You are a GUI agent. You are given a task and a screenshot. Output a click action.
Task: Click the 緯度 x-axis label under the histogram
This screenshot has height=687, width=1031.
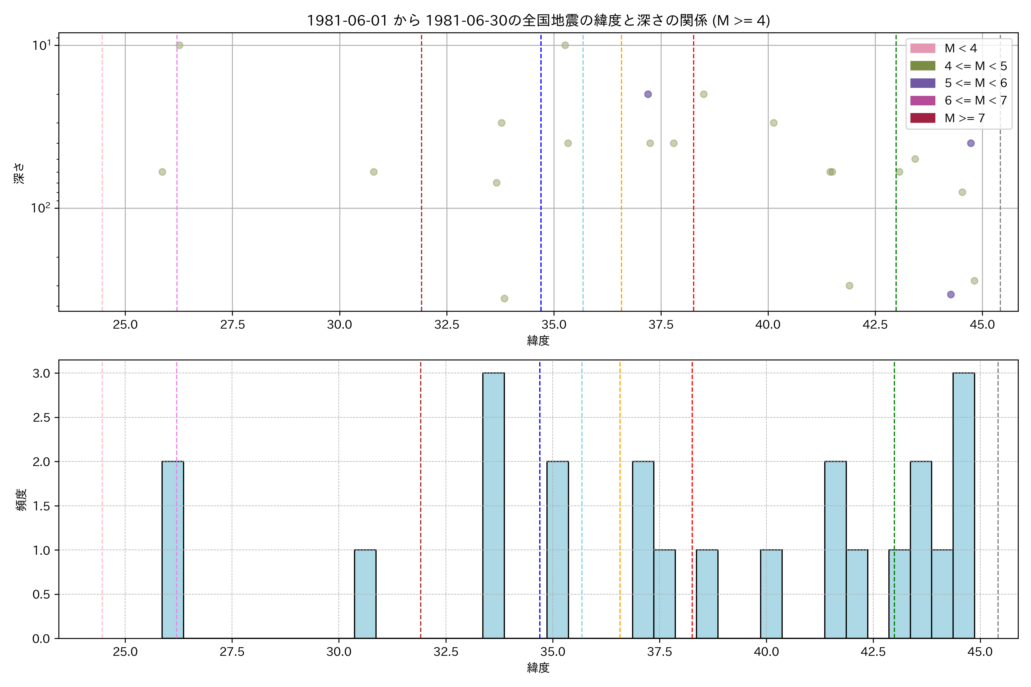(538, 668)
